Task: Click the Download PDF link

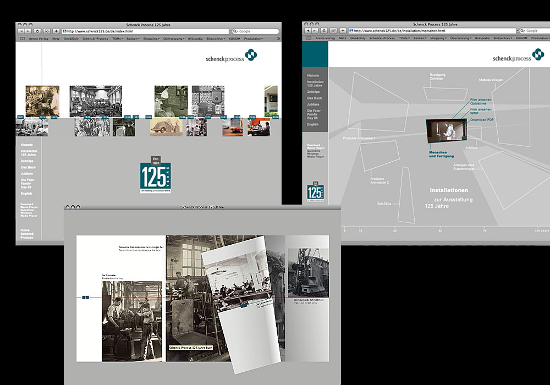Action: 482,119
